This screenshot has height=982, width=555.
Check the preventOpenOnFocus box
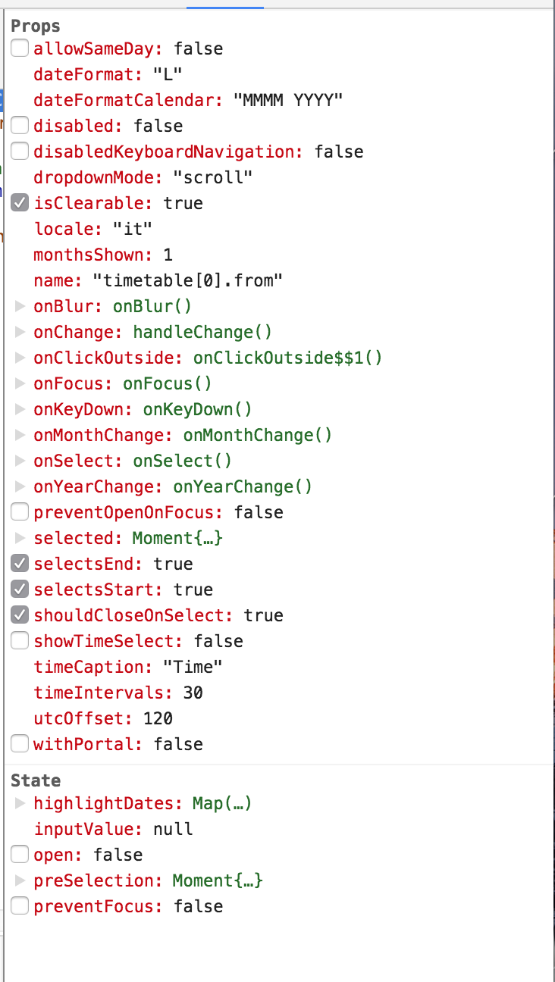[x=19, y=511]
